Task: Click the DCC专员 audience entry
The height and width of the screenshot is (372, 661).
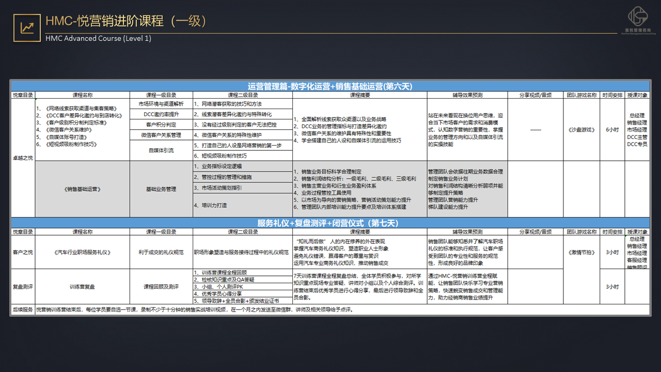Action: 637,144
